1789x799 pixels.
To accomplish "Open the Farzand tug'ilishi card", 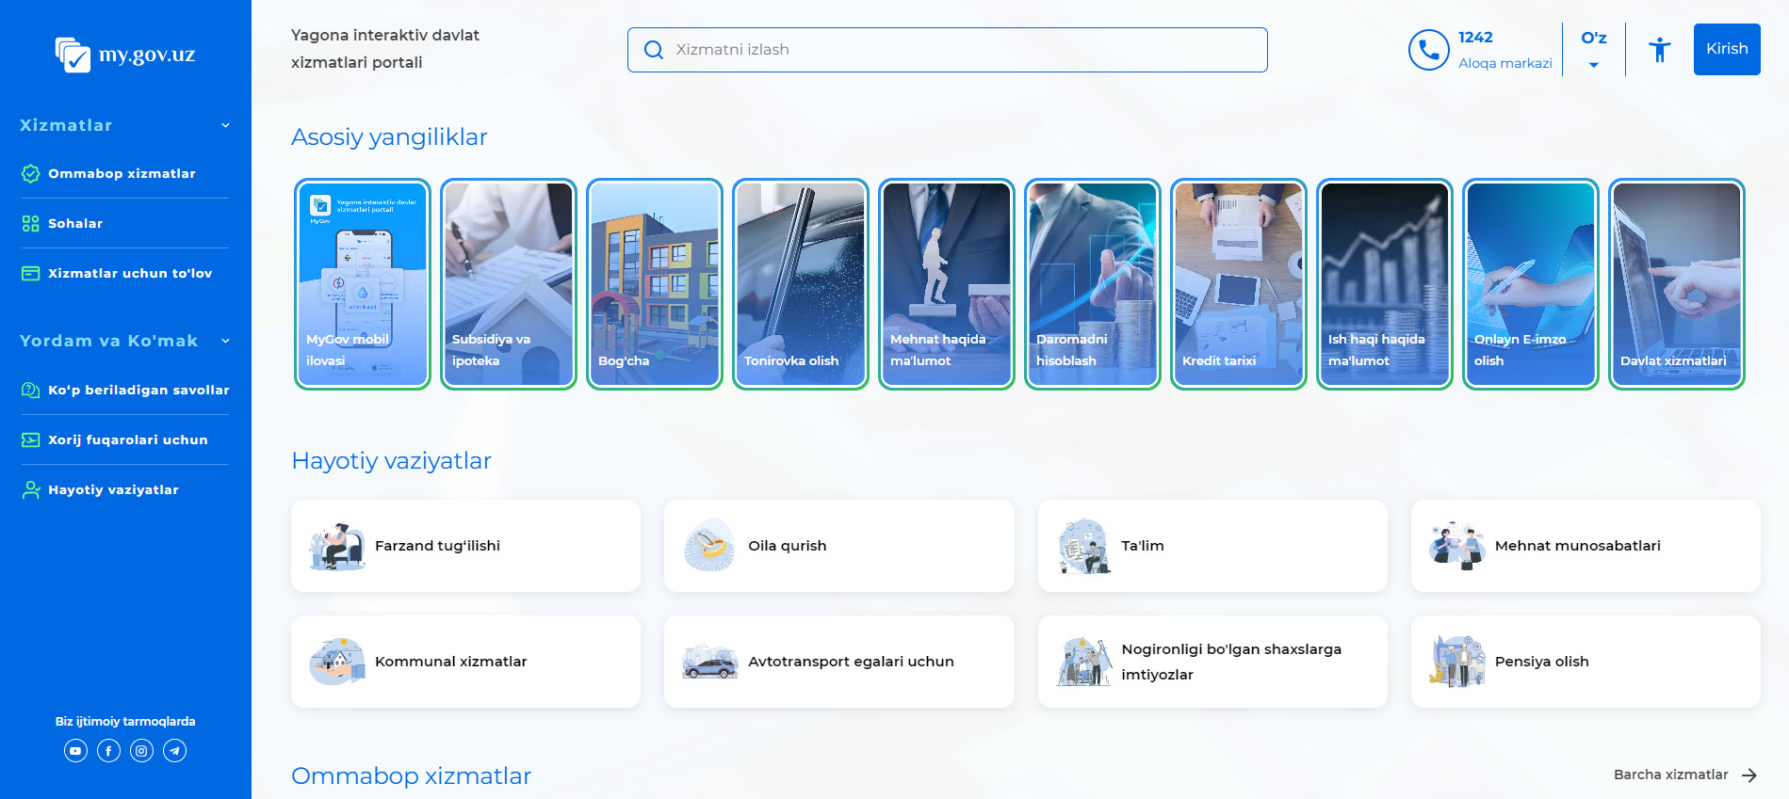I will (x=465, y=546).
